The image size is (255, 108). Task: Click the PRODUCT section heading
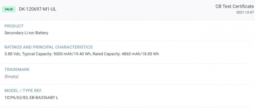14,26
